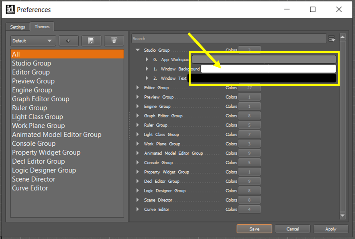Image resolution: width=355 pixels, height=239 pixels.
Task: Open the Default theme dropdown
Action: point(33,41)
